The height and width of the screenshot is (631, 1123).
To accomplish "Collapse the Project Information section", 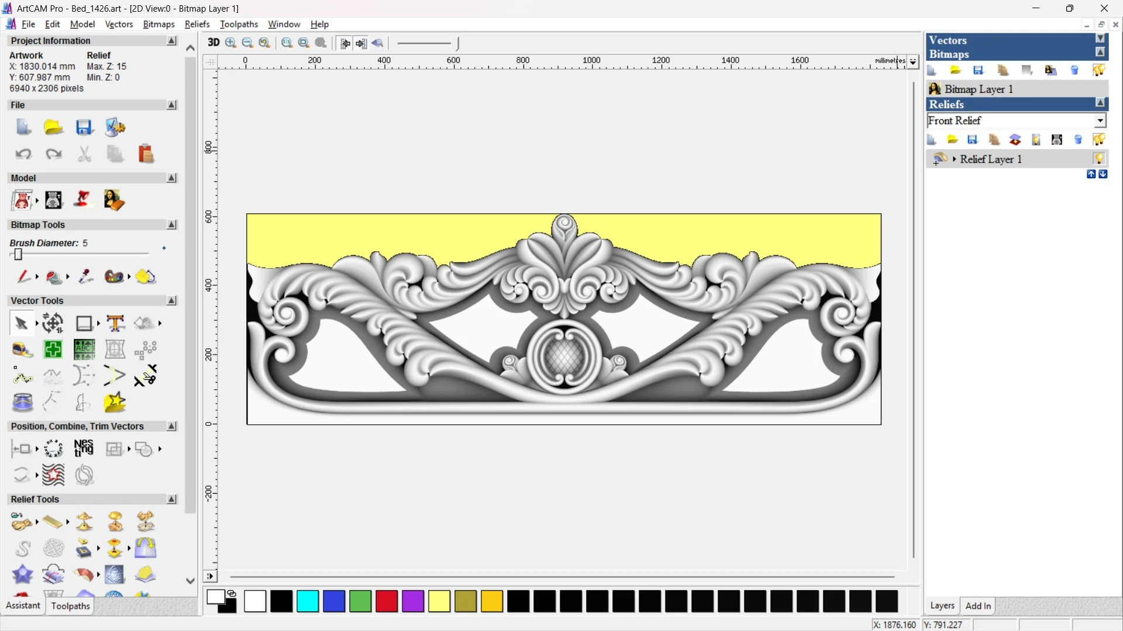I will point(171,41).
